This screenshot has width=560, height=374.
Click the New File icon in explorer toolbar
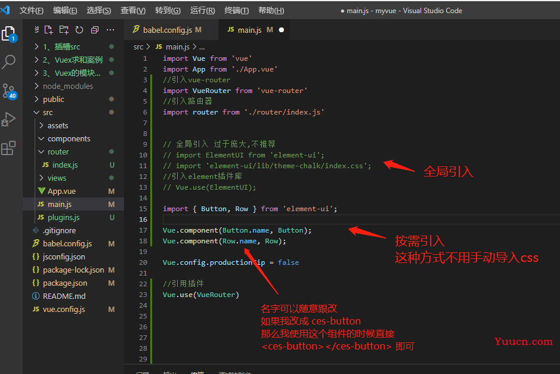point(48,30)
